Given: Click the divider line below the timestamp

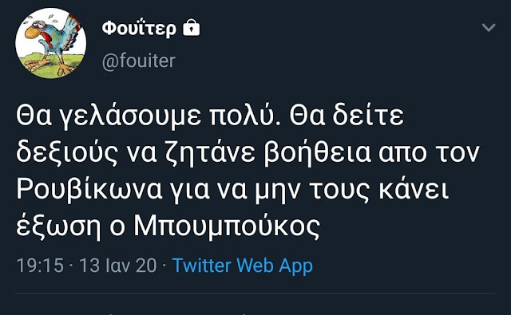Looking at the screenshot, I should [x=255, y=293].
